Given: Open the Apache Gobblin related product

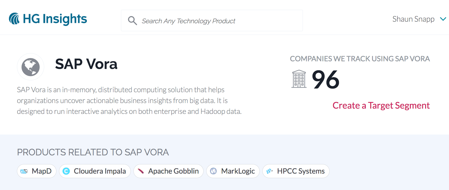Looking at the screenshot, I should tap(168, 171).
